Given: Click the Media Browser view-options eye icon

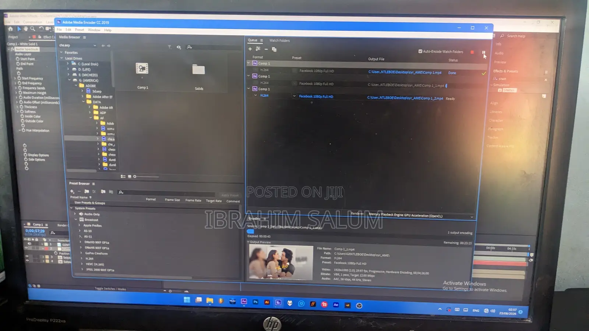Looking at the screenshot, I should (179, 47).
